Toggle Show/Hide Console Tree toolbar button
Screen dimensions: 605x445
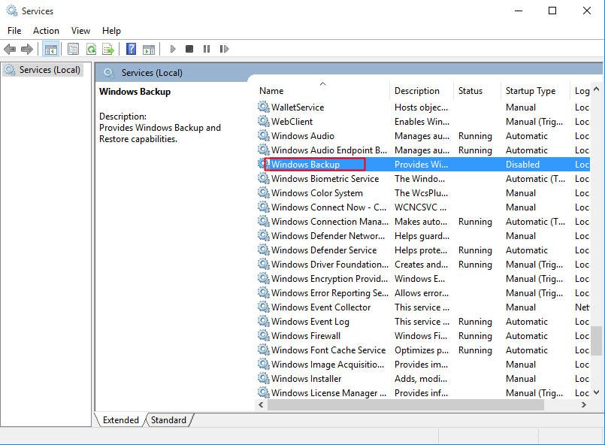[51, 49]
